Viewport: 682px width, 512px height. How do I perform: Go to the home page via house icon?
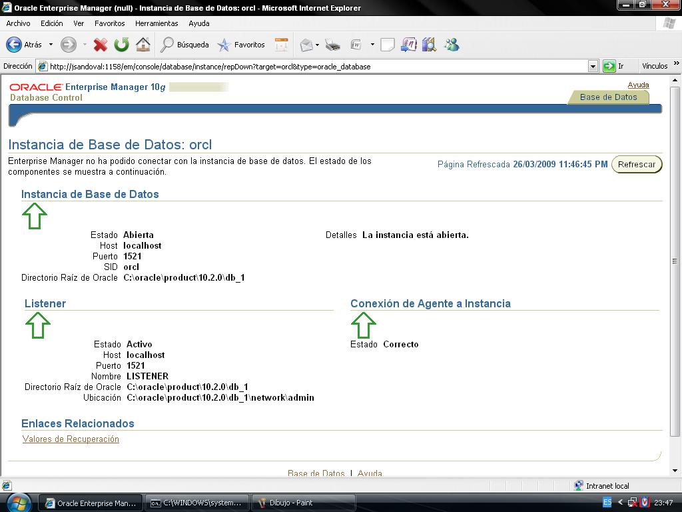point(143,45)
